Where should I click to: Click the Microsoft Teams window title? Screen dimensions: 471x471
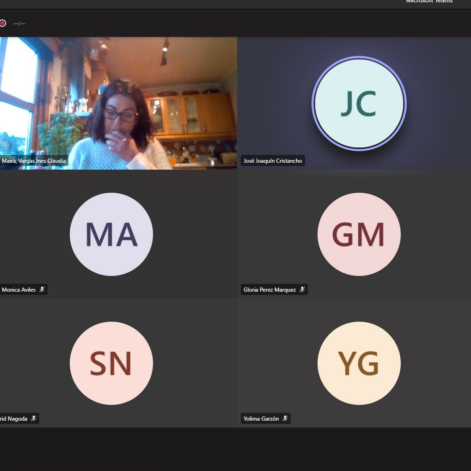pos(429,2)
